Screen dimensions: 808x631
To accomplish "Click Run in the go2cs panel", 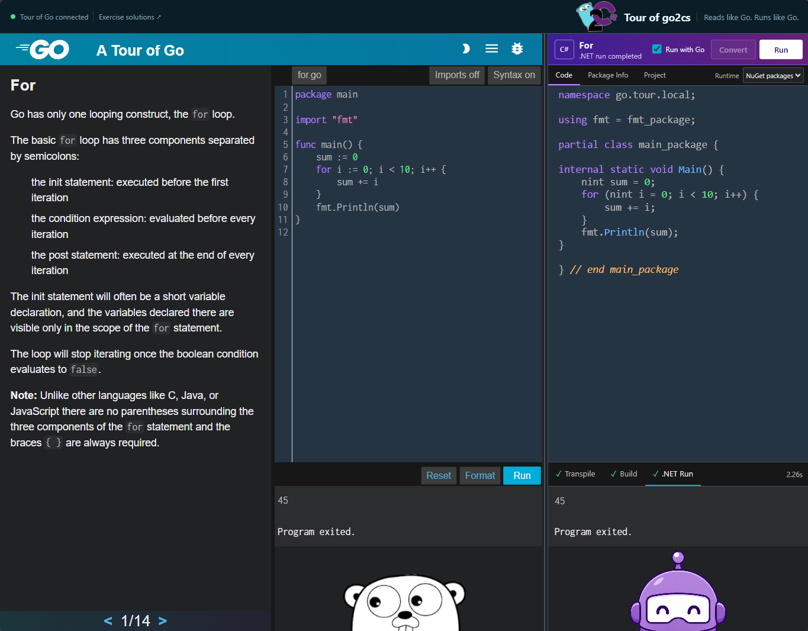I will coord(781,50).
